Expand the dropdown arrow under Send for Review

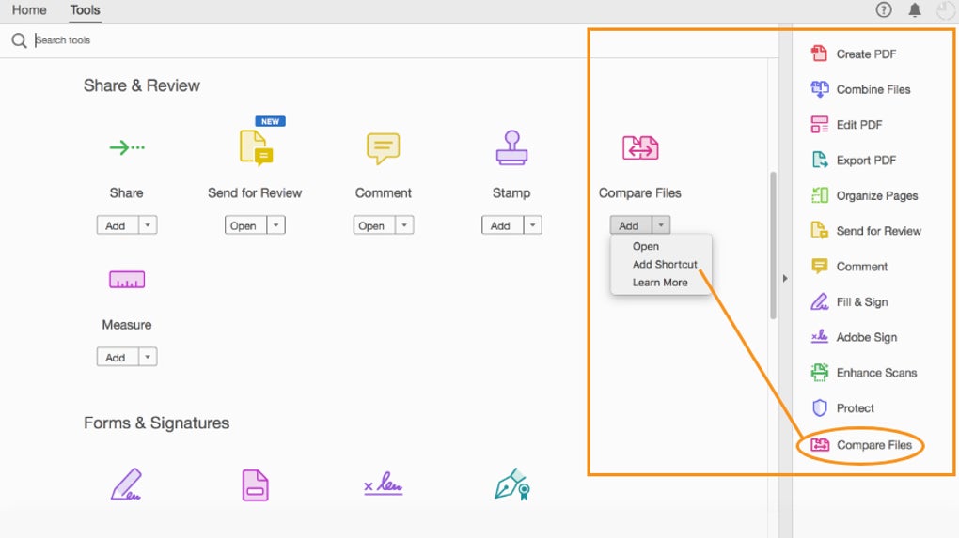[x=275, y=225]
